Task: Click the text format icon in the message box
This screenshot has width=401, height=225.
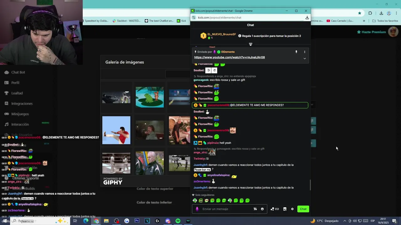Action: 255,209
